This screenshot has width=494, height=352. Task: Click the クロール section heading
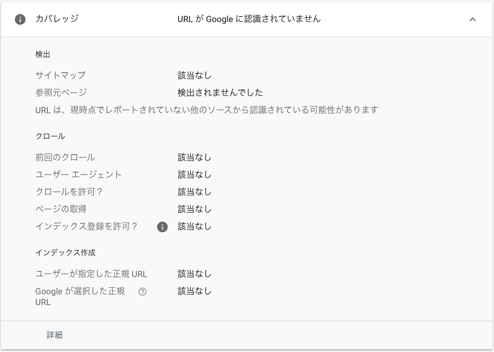pos(50,136)
